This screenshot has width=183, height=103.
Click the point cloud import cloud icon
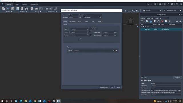click(x=46, y=9)
